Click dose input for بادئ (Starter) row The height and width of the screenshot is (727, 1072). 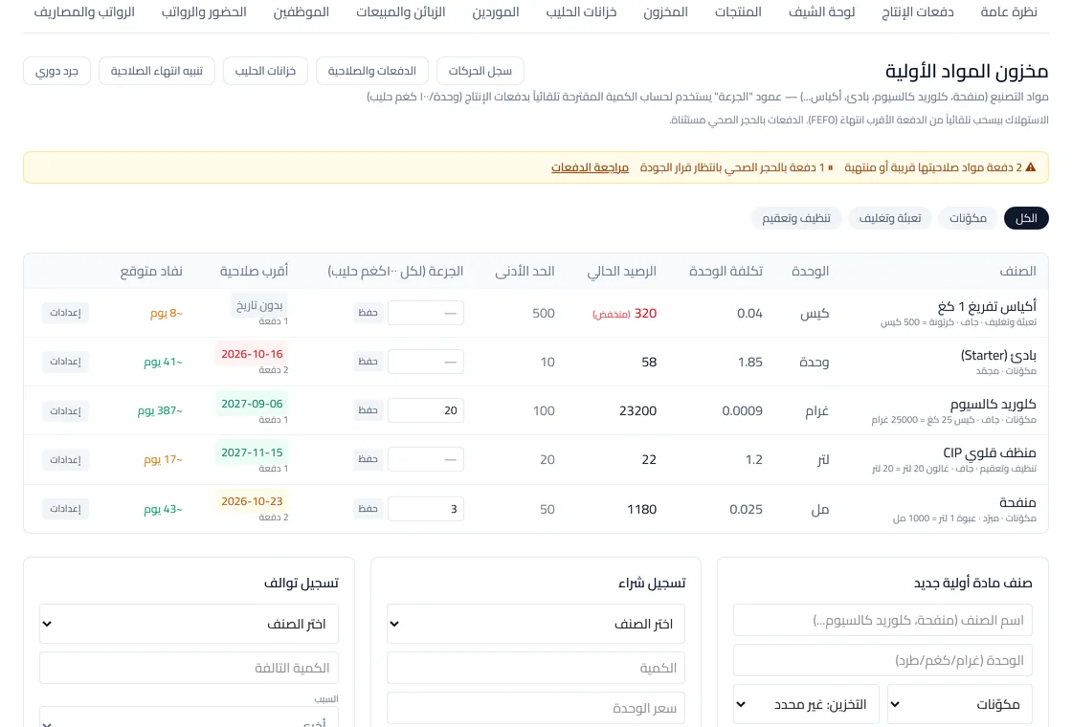click(x=426, y=362)
